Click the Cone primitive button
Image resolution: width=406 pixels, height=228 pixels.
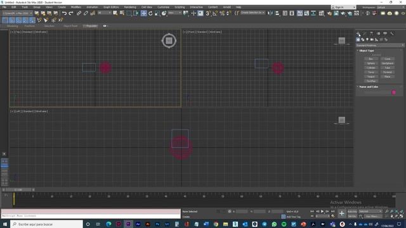[x=388, y=59]
